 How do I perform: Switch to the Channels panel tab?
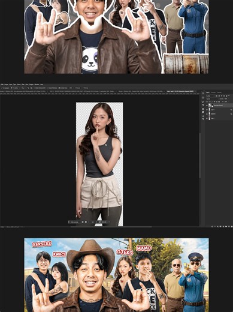pos(213,92)
